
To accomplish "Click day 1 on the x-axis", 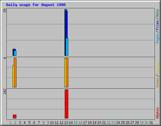I will pos(10,123).
